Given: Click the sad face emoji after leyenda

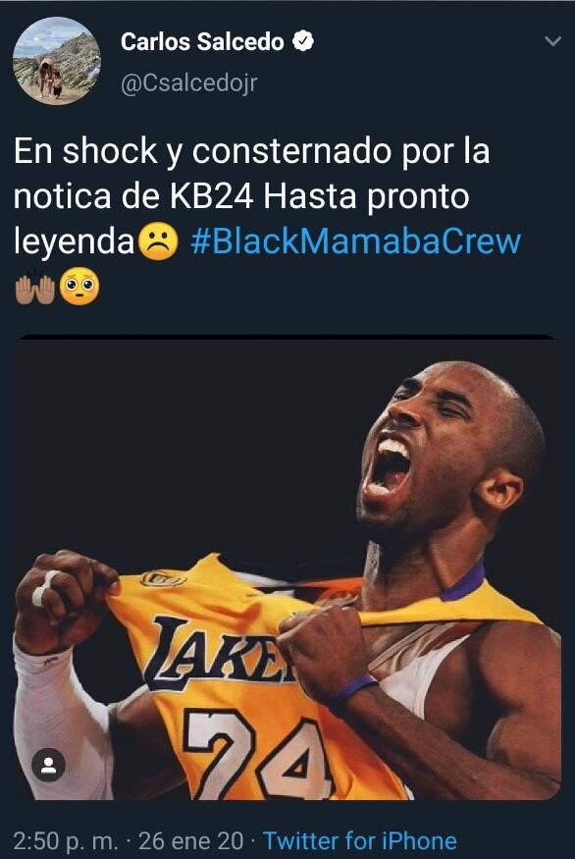Looking at the screenshot, I should (x=158, y=242).
